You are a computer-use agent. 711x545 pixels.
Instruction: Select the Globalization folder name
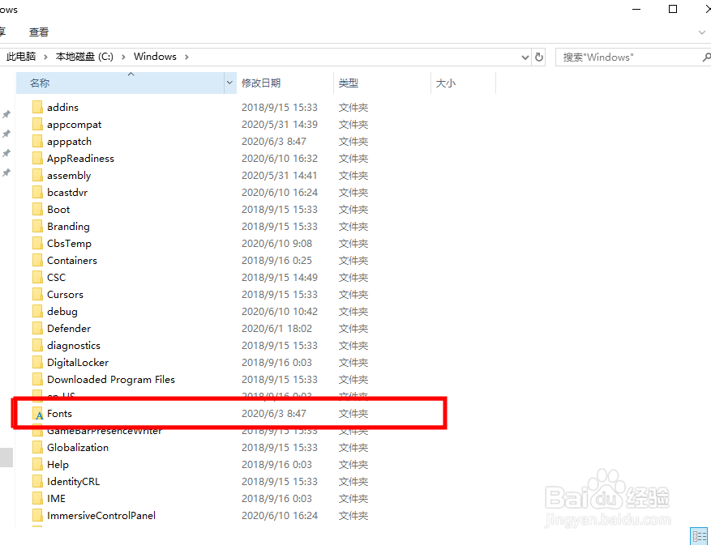(x=78, y=447)
